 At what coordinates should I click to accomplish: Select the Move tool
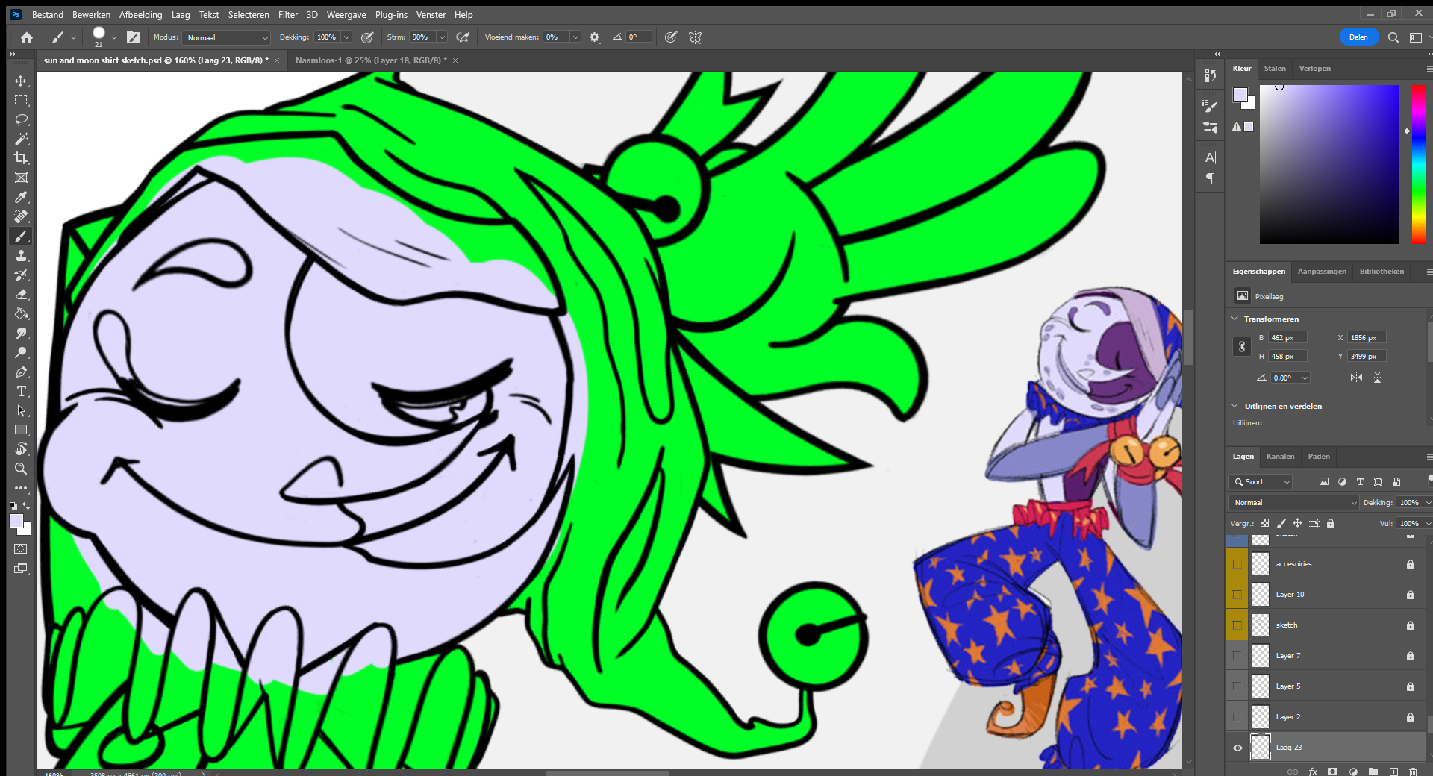(x=21, y=81)
